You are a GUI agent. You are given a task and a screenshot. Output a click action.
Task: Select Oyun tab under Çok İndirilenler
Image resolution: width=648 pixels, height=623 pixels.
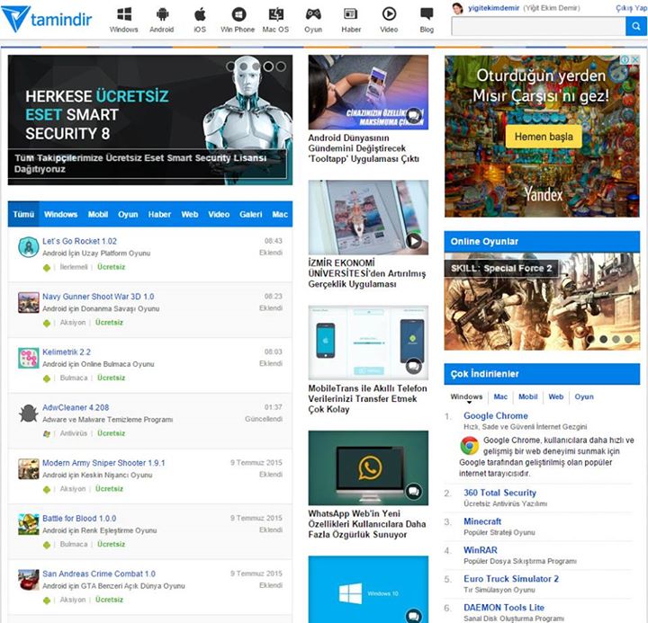tap(584, 396)
